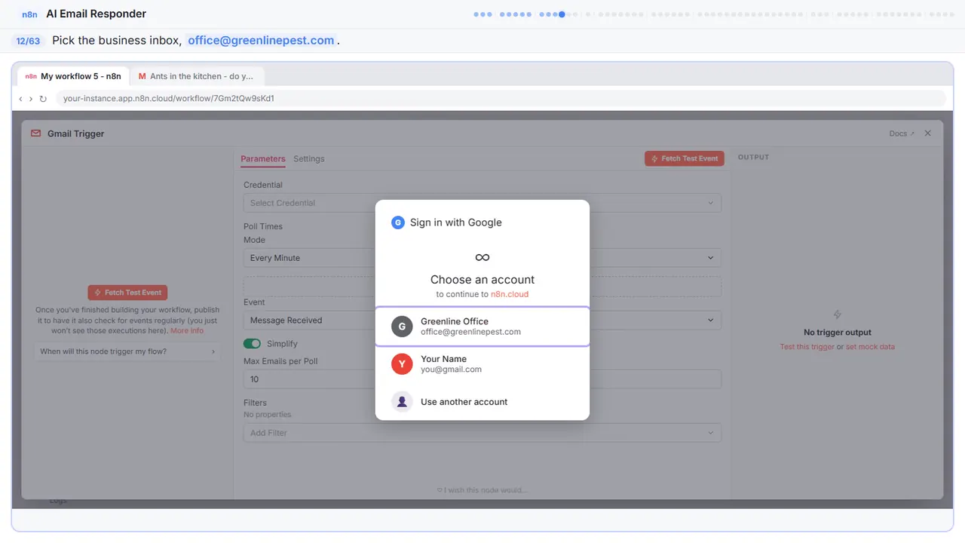
Task: Open the Message Received event dropdown
Action: click(482, 321)
